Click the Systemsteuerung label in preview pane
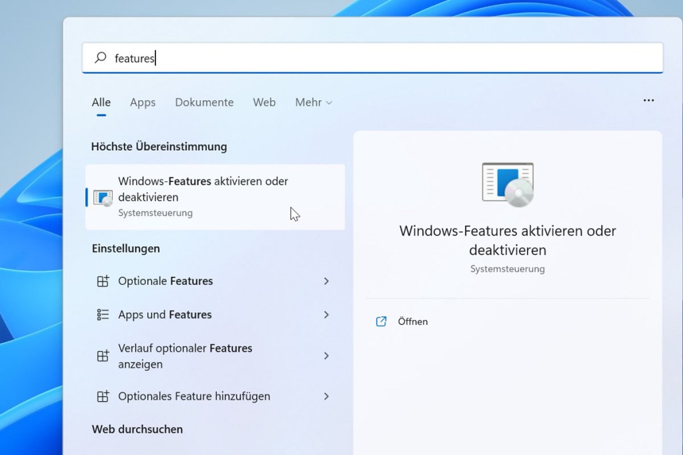Image resolution: width=683 pixels, height=455 pixels. pos(508,269)
